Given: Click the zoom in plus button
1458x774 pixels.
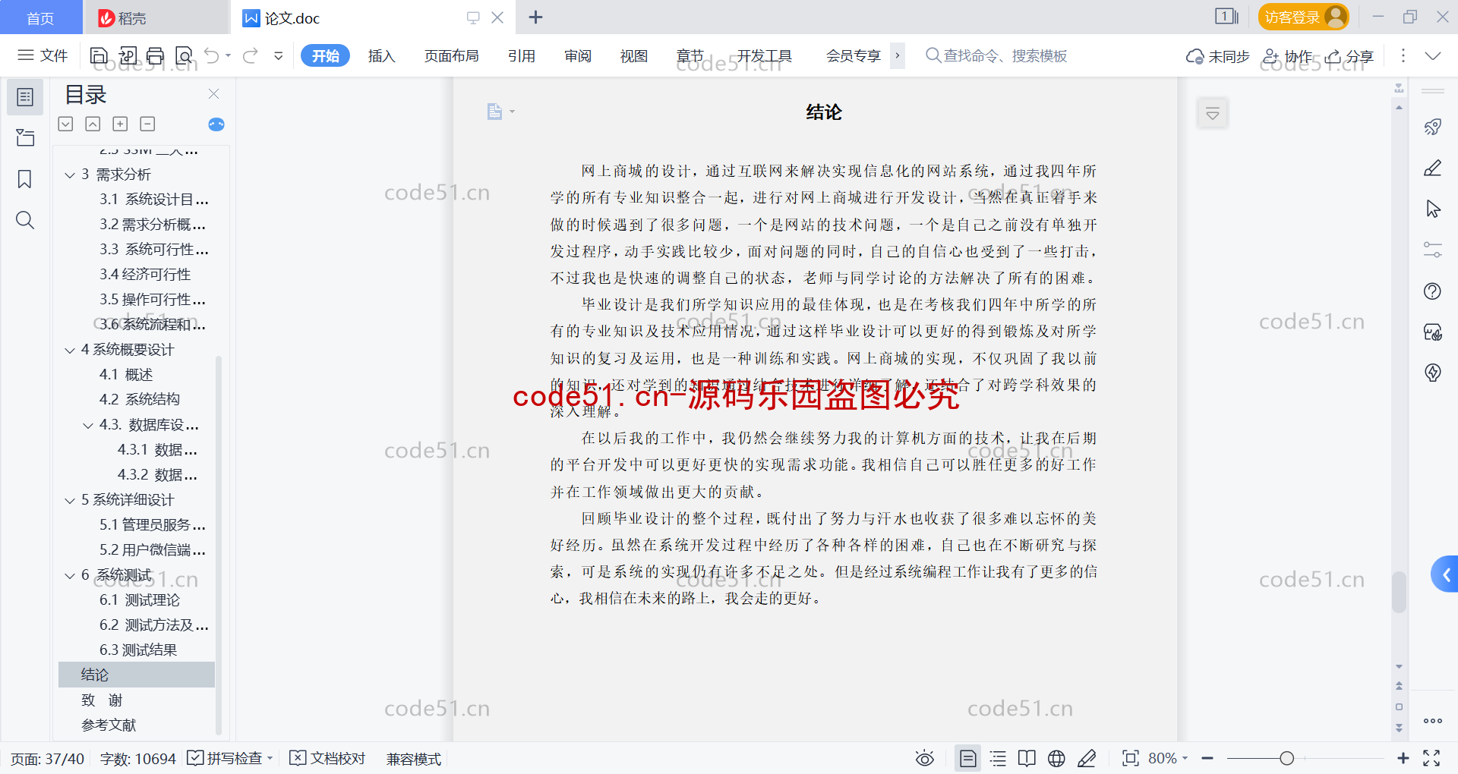Looking at the screenshot, I should [1403, 758].
